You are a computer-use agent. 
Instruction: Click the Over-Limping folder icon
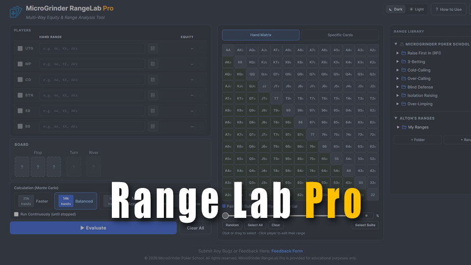point(403,104)
